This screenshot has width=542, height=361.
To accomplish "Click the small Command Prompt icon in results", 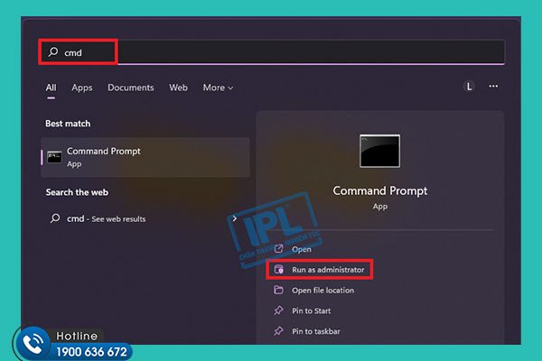I will pos(54,157).
